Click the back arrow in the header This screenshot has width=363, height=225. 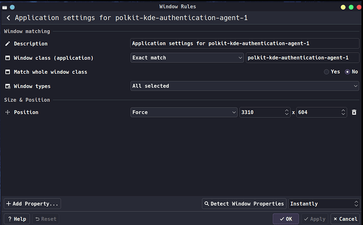(x=8, y=18)
